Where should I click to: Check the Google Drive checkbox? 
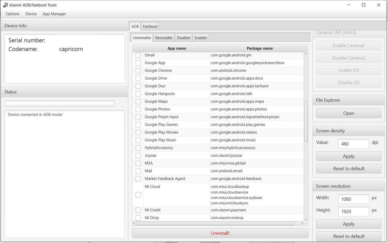[138, 78]
